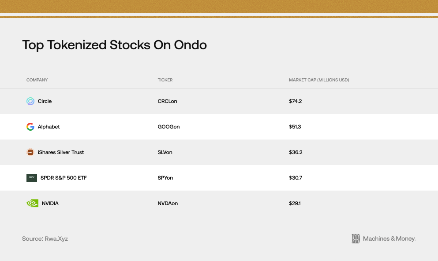Click the iShares Silver Trust logo icon
Screen dimensions: 438x261
[x=30, y=152]
